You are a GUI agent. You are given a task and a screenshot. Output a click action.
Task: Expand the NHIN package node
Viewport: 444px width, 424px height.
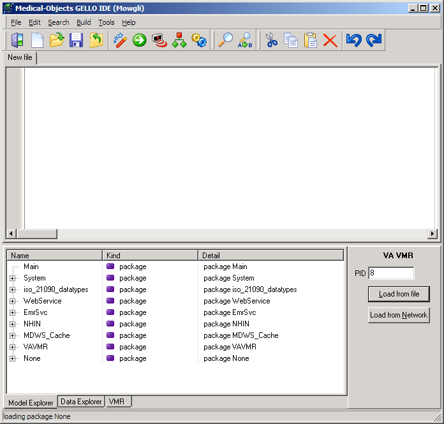click(13, 324)
